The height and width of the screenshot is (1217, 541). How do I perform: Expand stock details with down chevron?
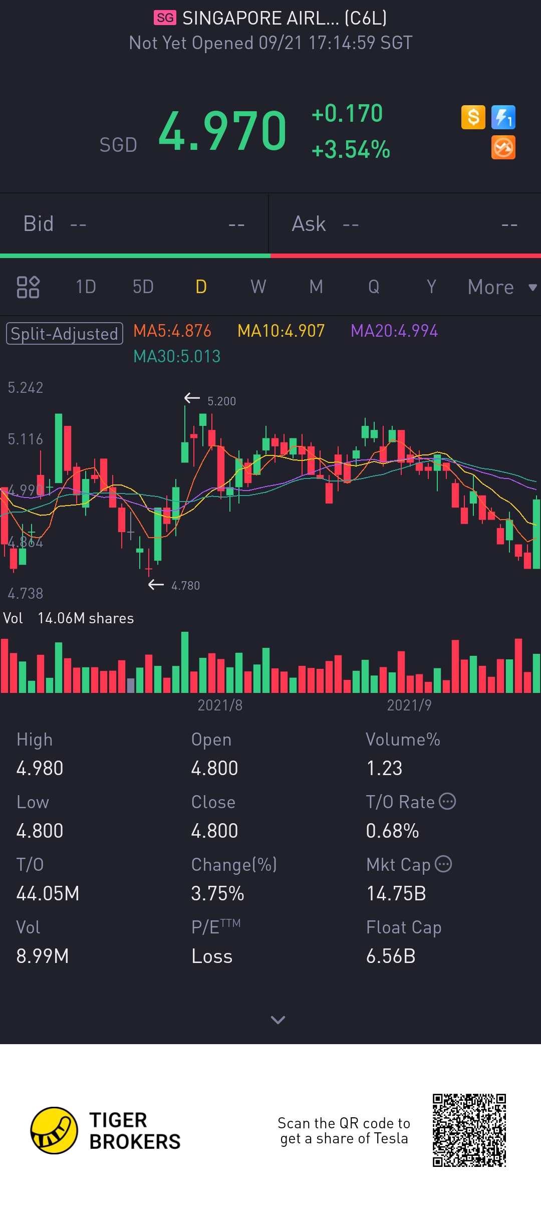[x=278, y=1020]
